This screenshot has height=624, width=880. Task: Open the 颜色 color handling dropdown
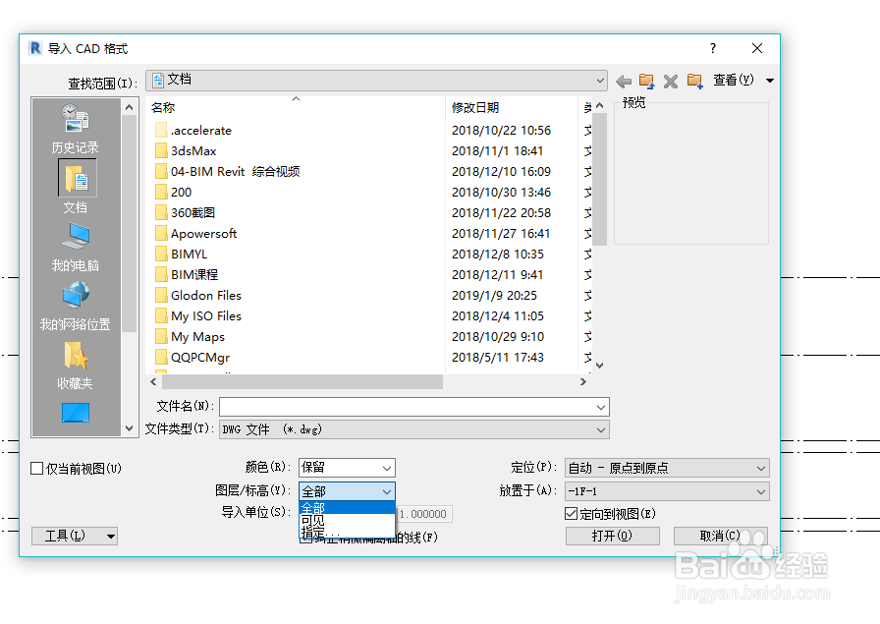pyautogui.click(x=347, y=468)
